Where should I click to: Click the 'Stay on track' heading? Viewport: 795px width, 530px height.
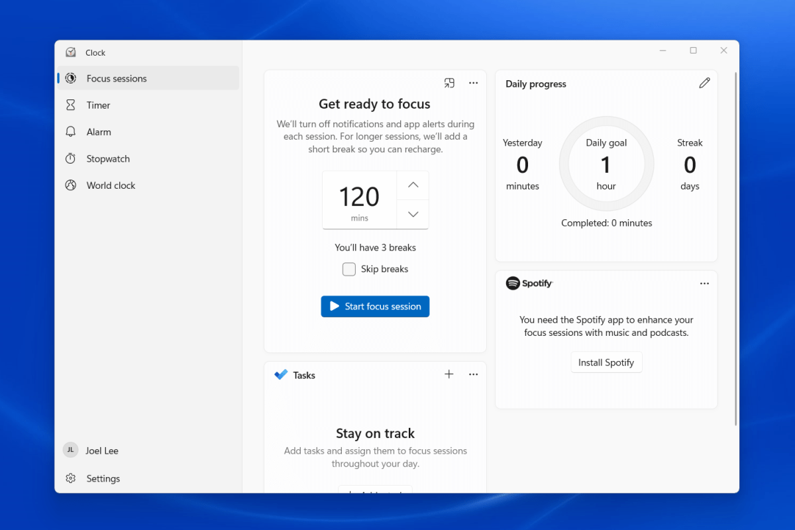coord(375,433)
